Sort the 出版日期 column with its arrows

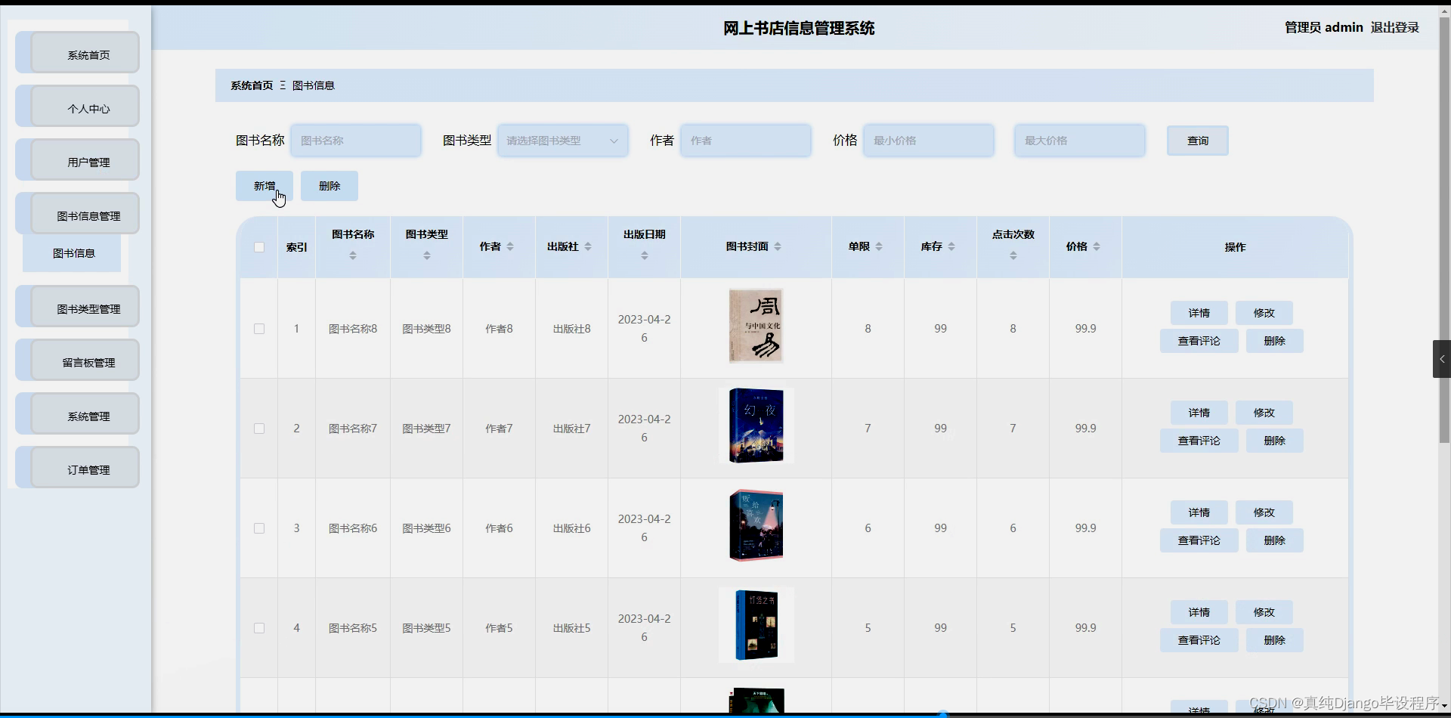pos(644,256)
